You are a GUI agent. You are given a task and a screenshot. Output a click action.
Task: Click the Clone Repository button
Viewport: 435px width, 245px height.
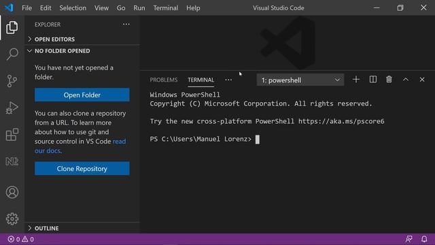(x=82, y=169)
